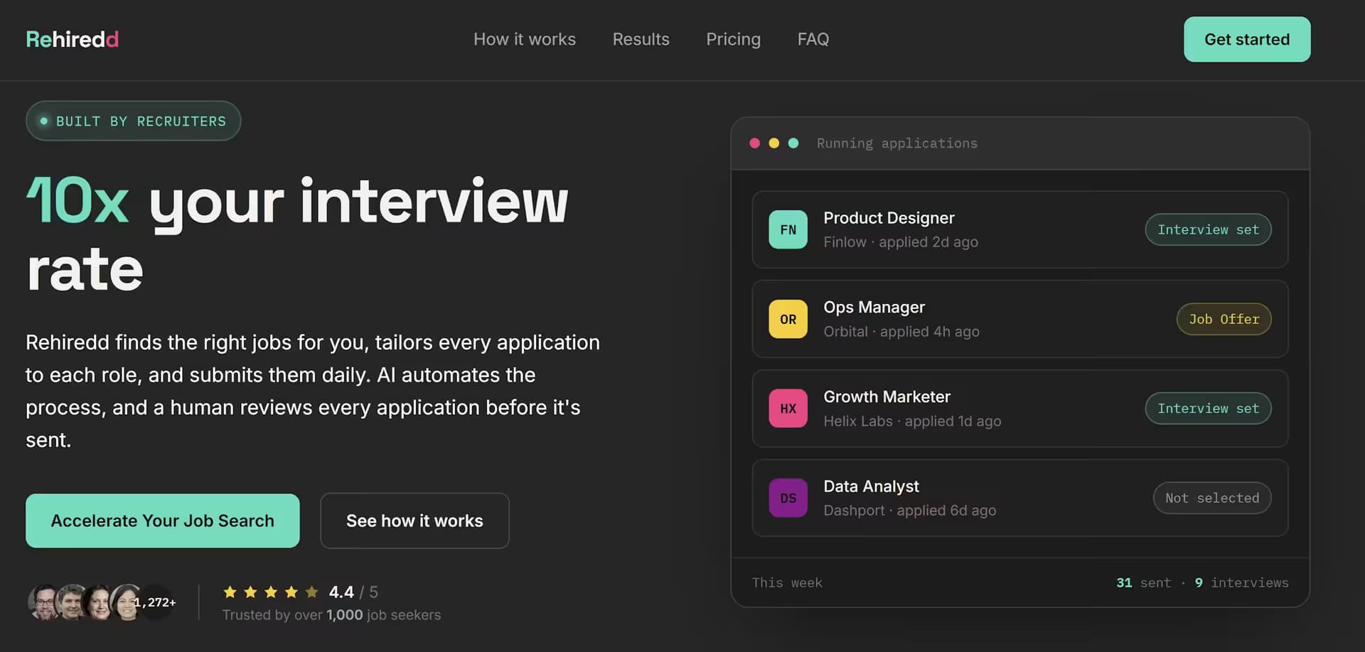Open the Pricing page link
Screen dimensions: 1365x652
733,39
